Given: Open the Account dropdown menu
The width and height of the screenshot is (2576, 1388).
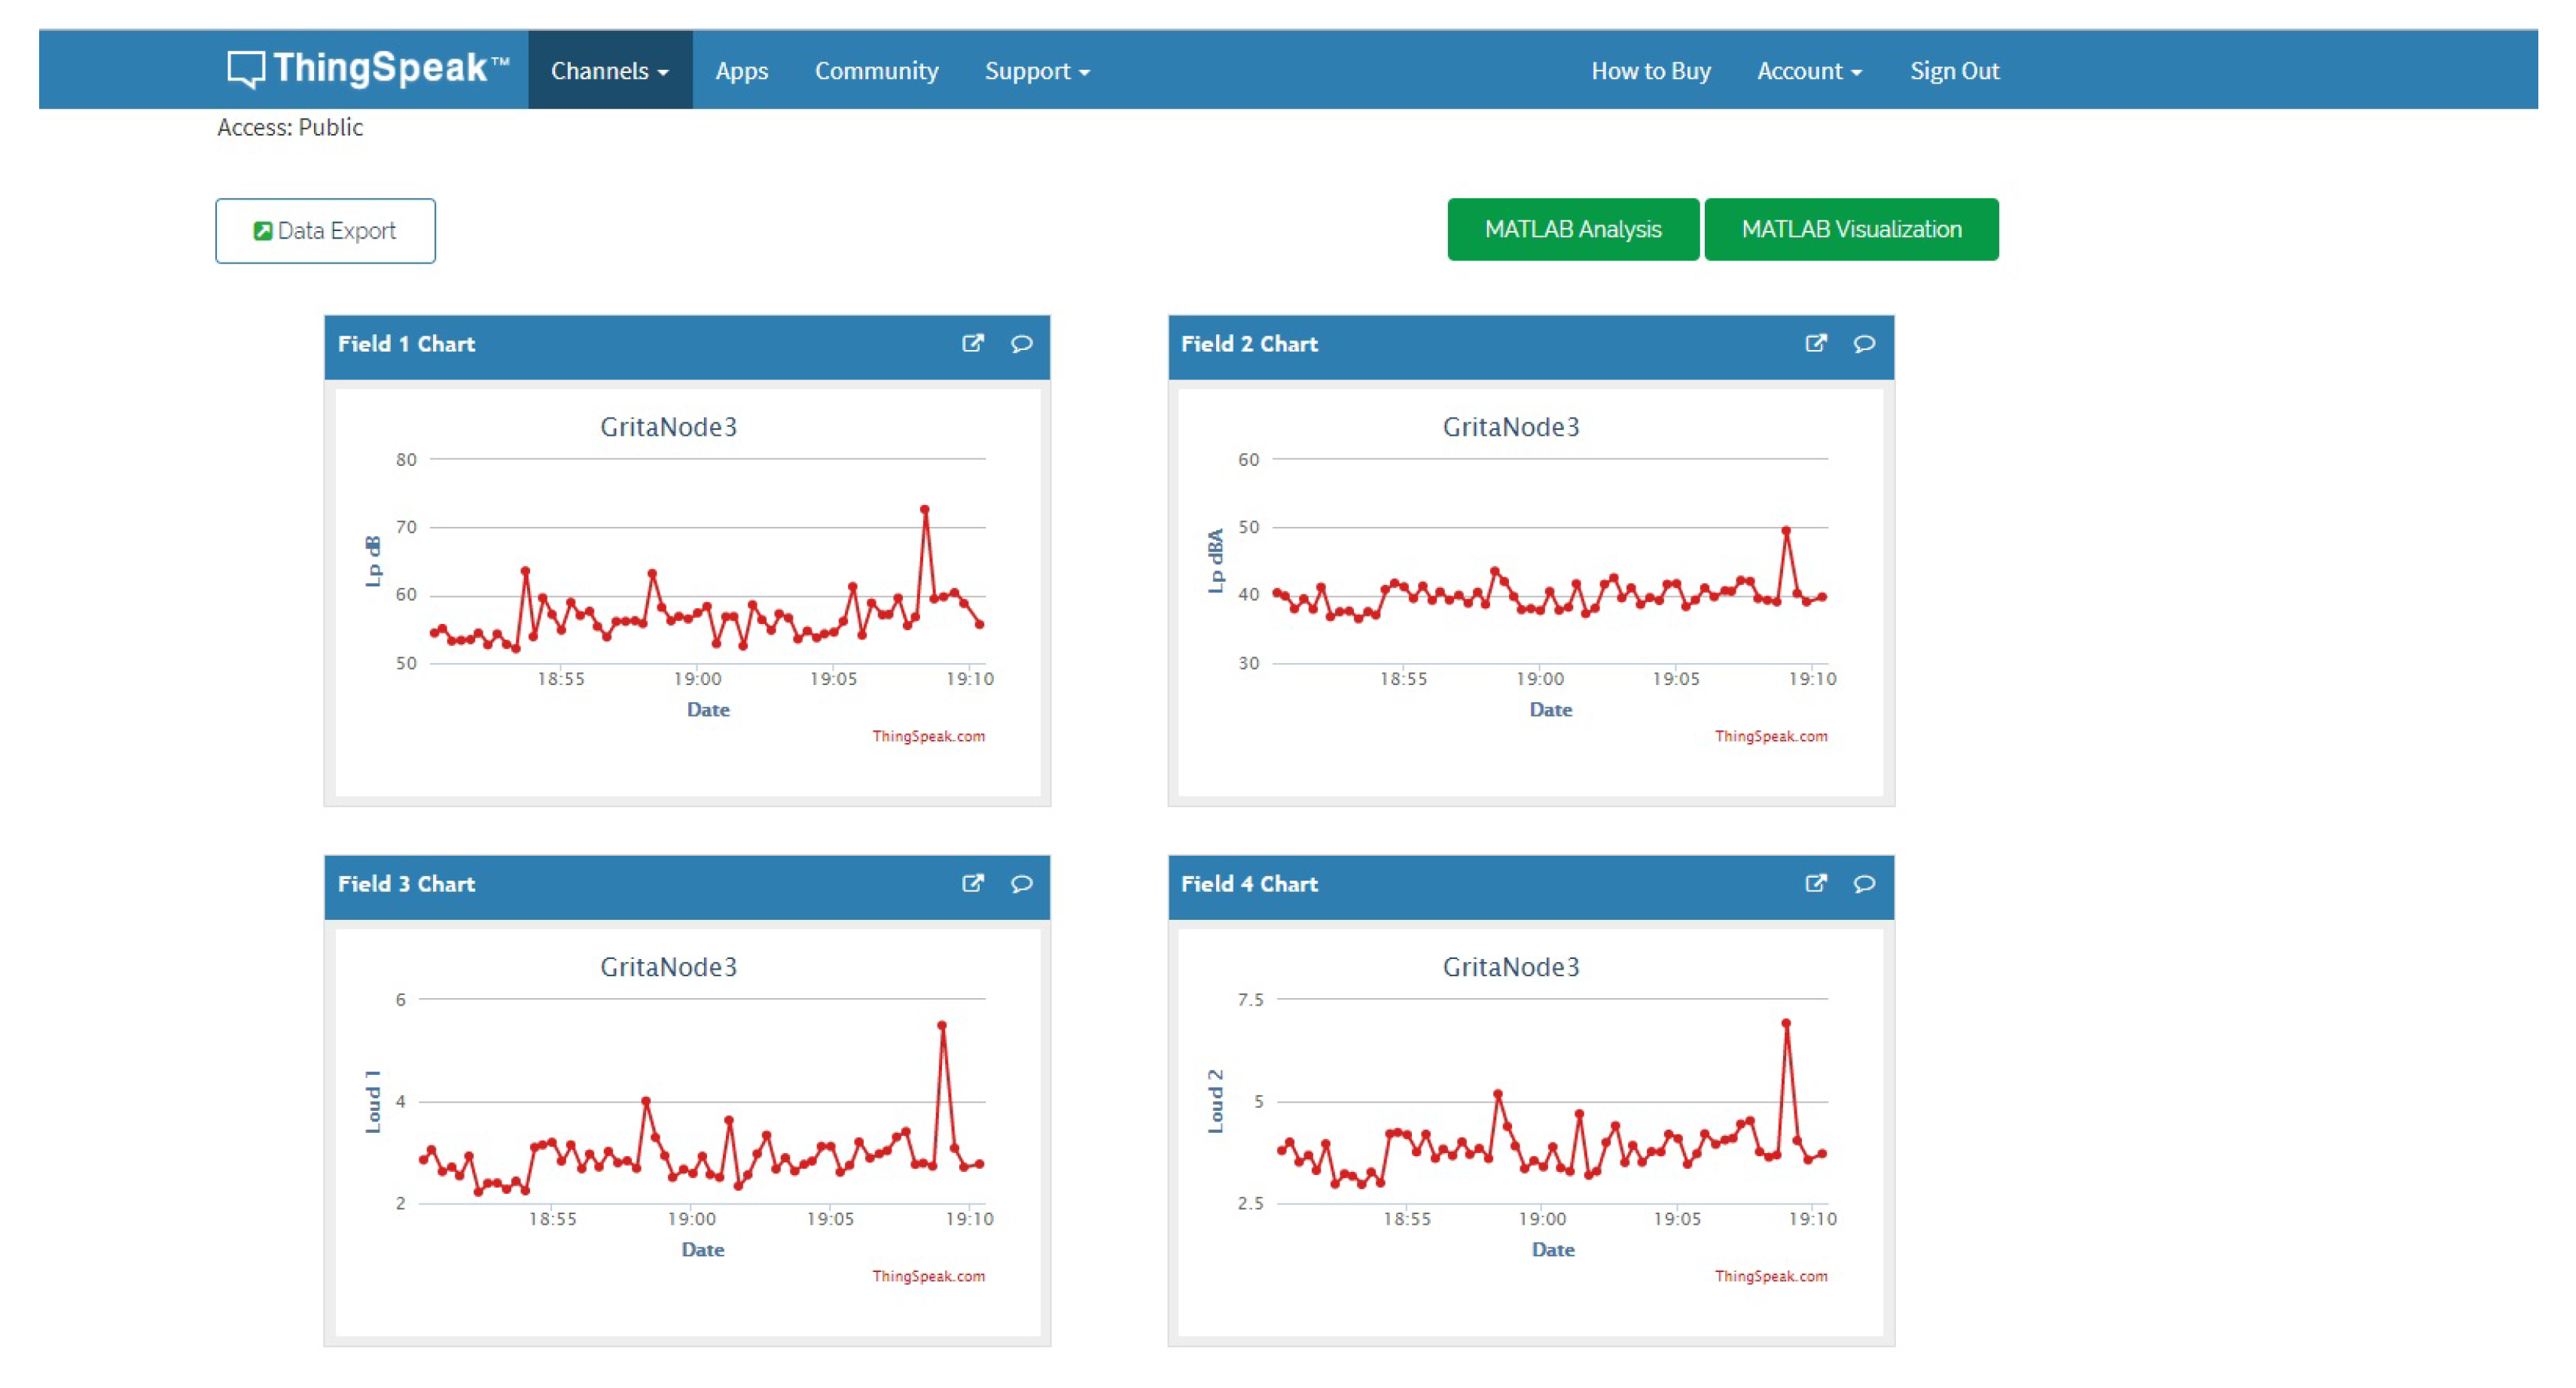Looking at the screenshot, I should click(1808, 71).
